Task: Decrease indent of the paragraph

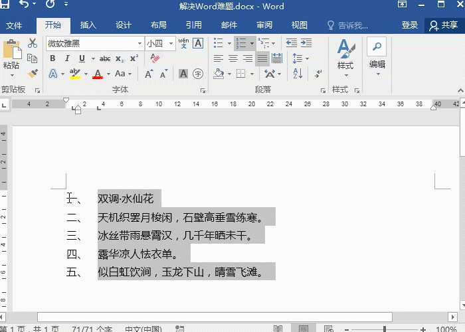Action: (x=292, y=43)
